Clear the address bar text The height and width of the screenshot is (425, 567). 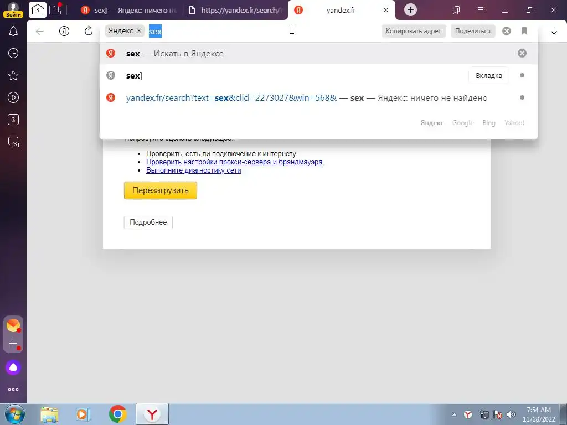pos(506,31)
